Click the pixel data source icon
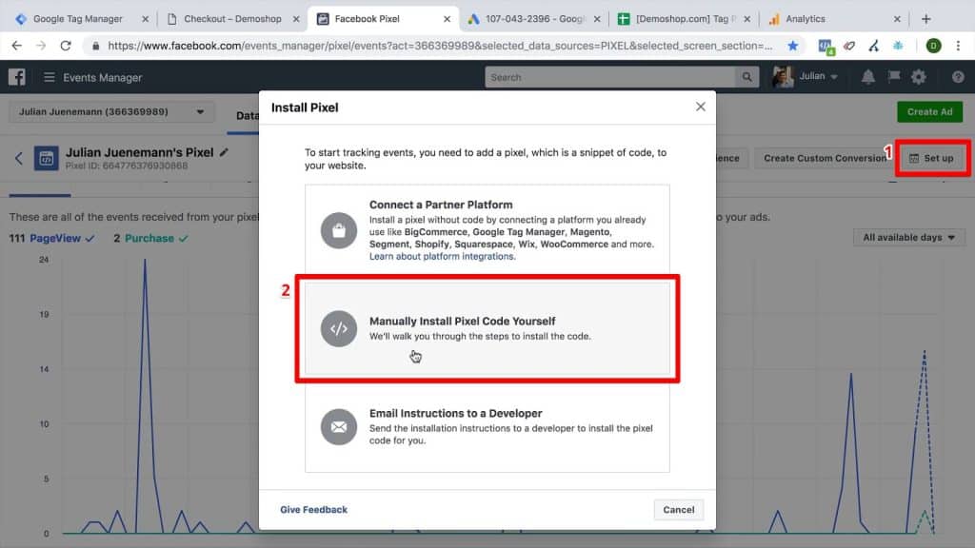This screenshot has height=548, width=975. click(46, 159)
